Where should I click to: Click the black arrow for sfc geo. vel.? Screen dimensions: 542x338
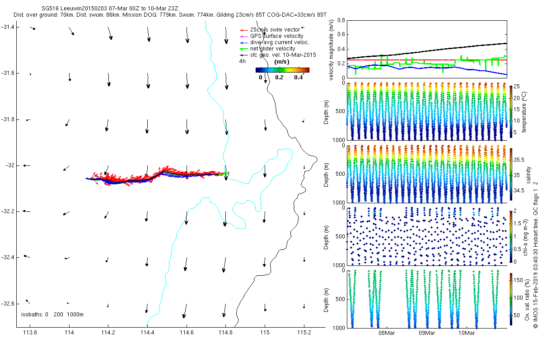[243, 55]
